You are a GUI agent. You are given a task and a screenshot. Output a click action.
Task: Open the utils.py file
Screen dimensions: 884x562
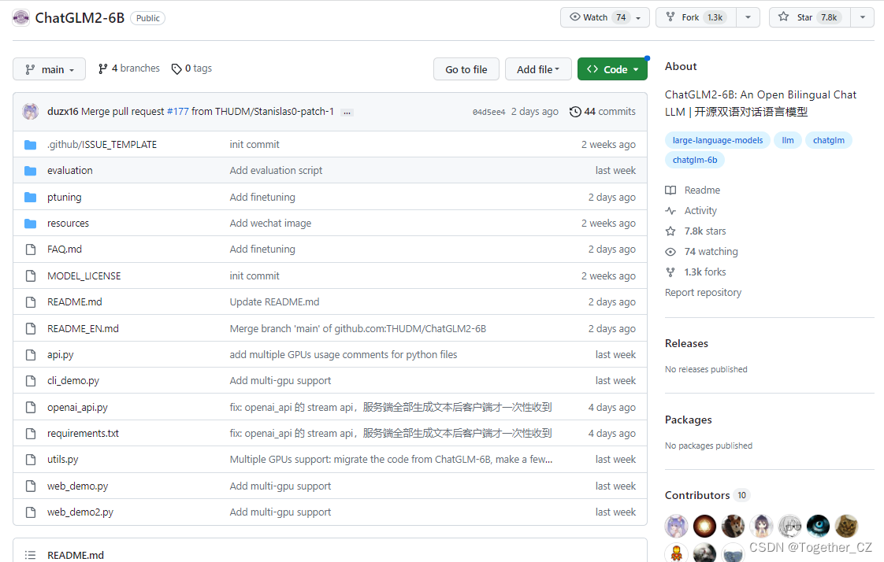pyautogui.click(x=62, y=460)
